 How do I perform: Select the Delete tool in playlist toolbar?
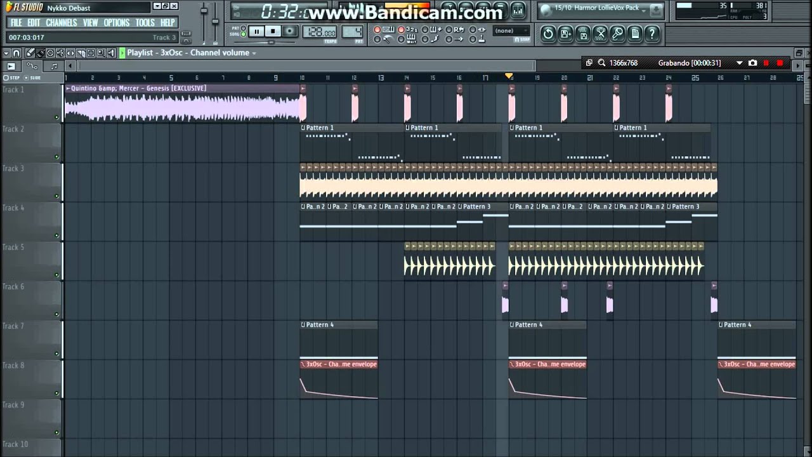[51, 53]
